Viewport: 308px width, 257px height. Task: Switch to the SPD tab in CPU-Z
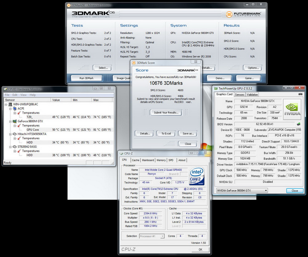171,160
